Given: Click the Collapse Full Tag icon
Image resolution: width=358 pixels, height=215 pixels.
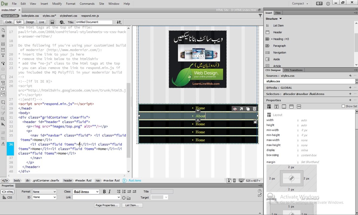Looking at the screenshot, I should pos(3,44).
